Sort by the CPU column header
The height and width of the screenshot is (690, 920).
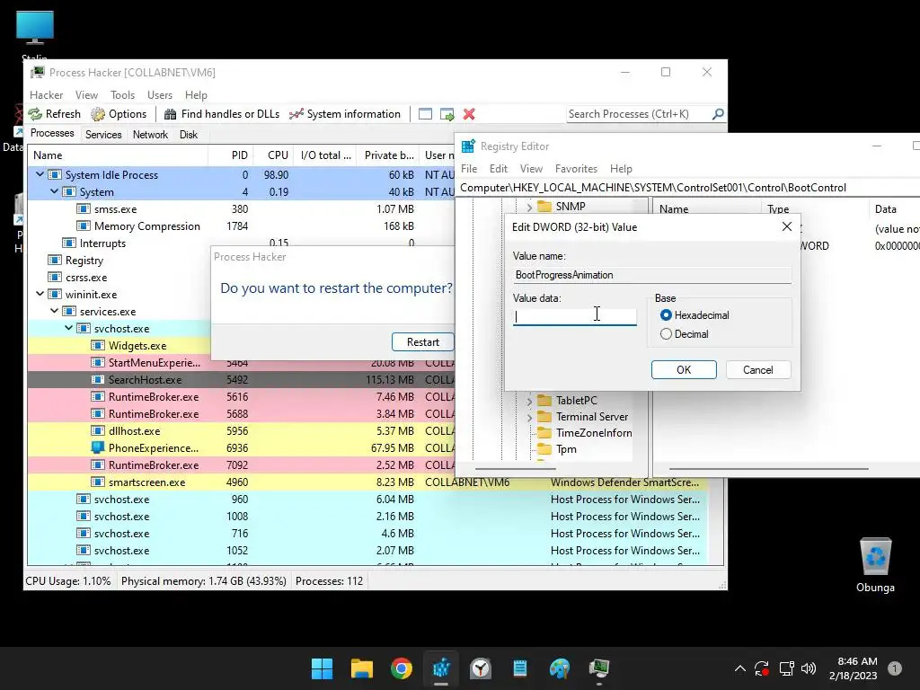[273, 155]
